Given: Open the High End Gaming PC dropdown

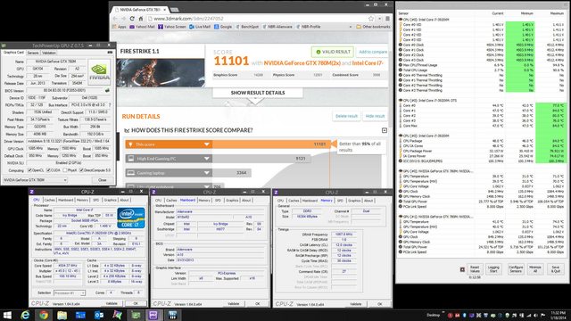Looking at the screenshot, I should pyautogui.click(x=206, y=159).
